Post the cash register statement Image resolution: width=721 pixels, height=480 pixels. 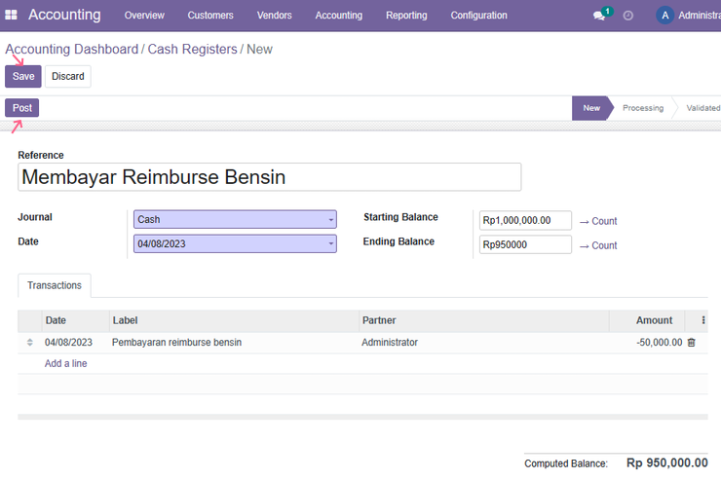[x=22, y=108]
